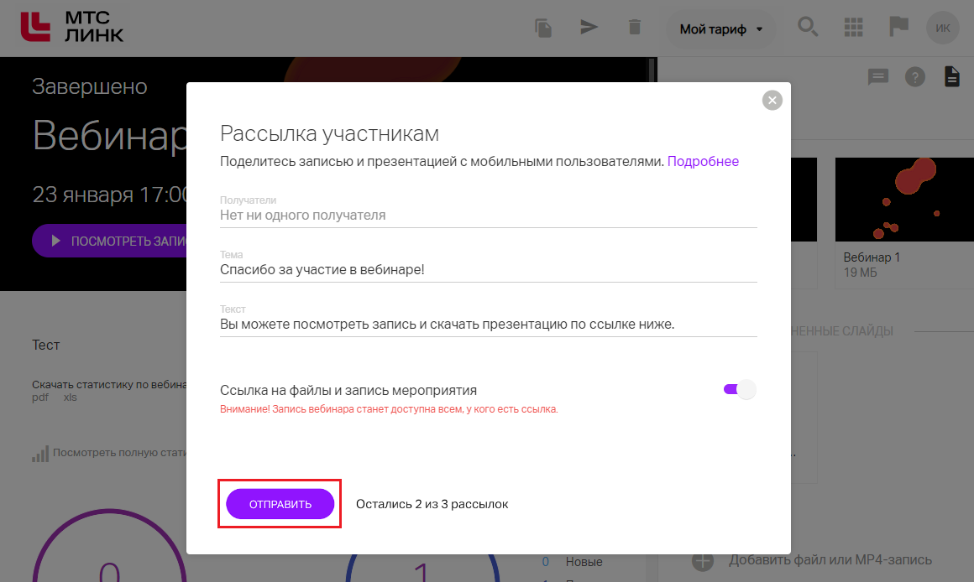The height and width of the screenshot is (582, 974).
Task: Click the flag icon in header
Action: pos(898,27)
